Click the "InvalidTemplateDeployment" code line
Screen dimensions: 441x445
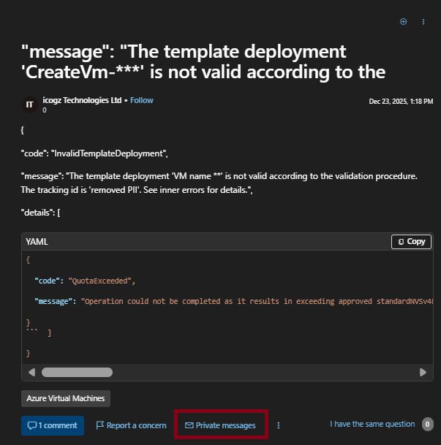tap(94, 153)
